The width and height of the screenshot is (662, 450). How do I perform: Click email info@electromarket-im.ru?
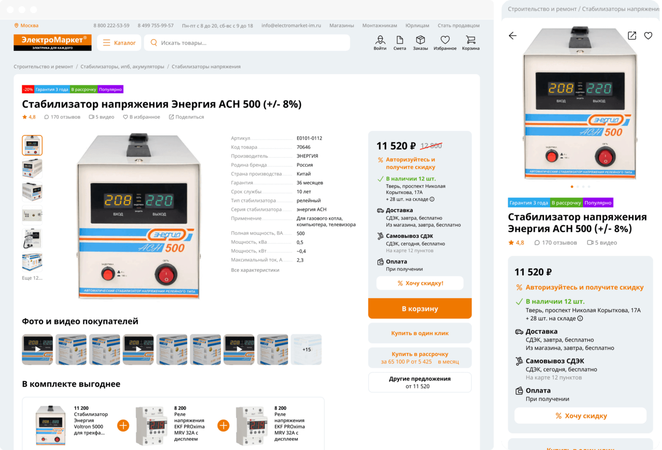[x=291, y=26]
